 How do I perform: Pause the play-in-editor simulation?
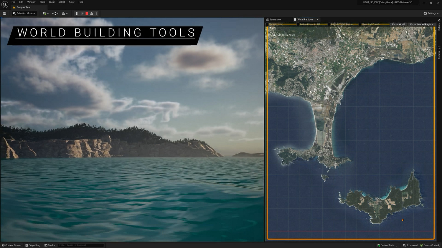[x=77, y=14]
